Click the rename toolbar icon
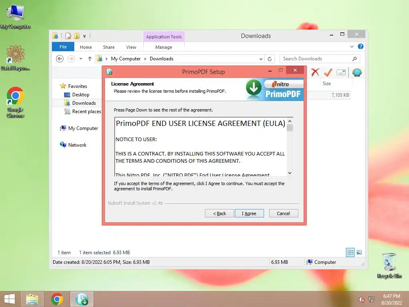The width and height of the screenshot is (409, 307). (x=341, y=72)
